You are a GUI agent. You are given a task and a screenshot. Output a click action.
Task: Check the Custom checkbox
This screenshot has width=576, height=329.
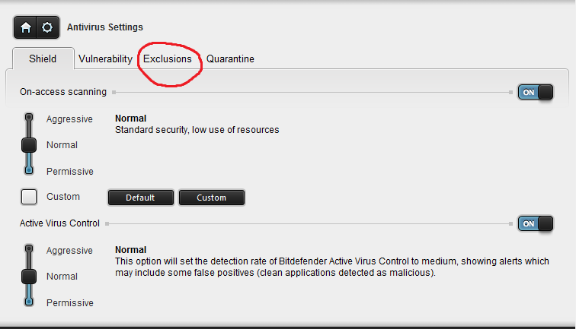click(29, 197)
